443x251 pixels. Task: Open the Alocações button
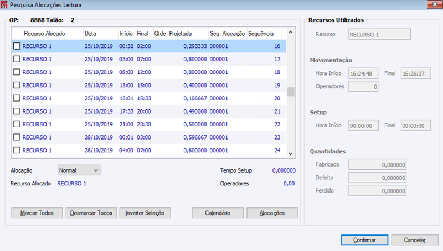coord(272,213)
